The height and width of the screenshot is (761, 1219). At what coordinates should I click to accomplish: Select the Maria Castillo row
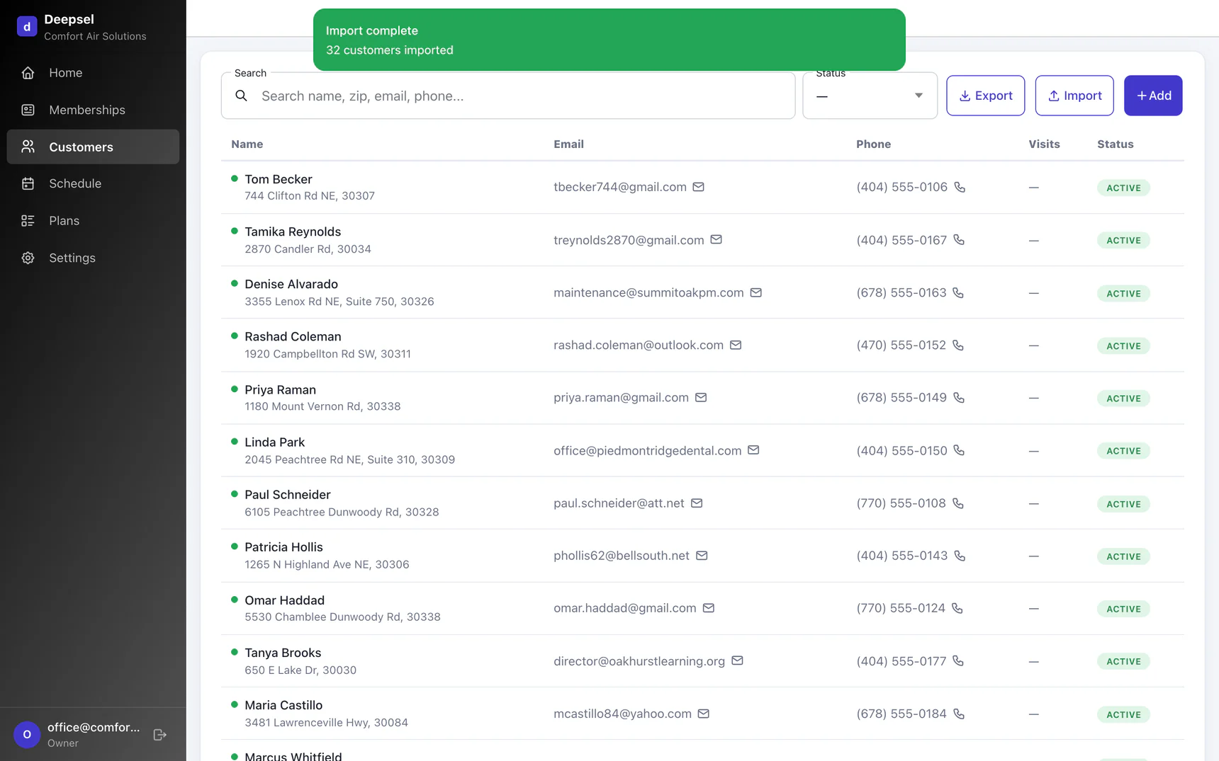click(702, 714)
